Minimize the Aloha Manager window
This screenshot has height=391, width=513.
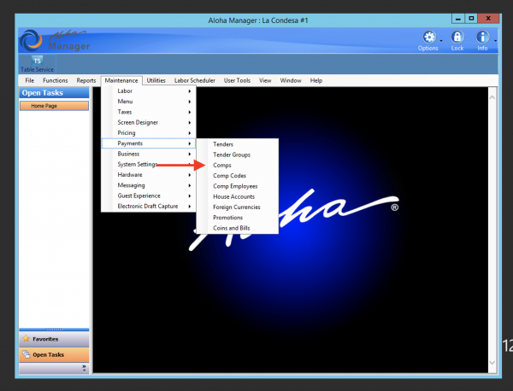point(458,19)
